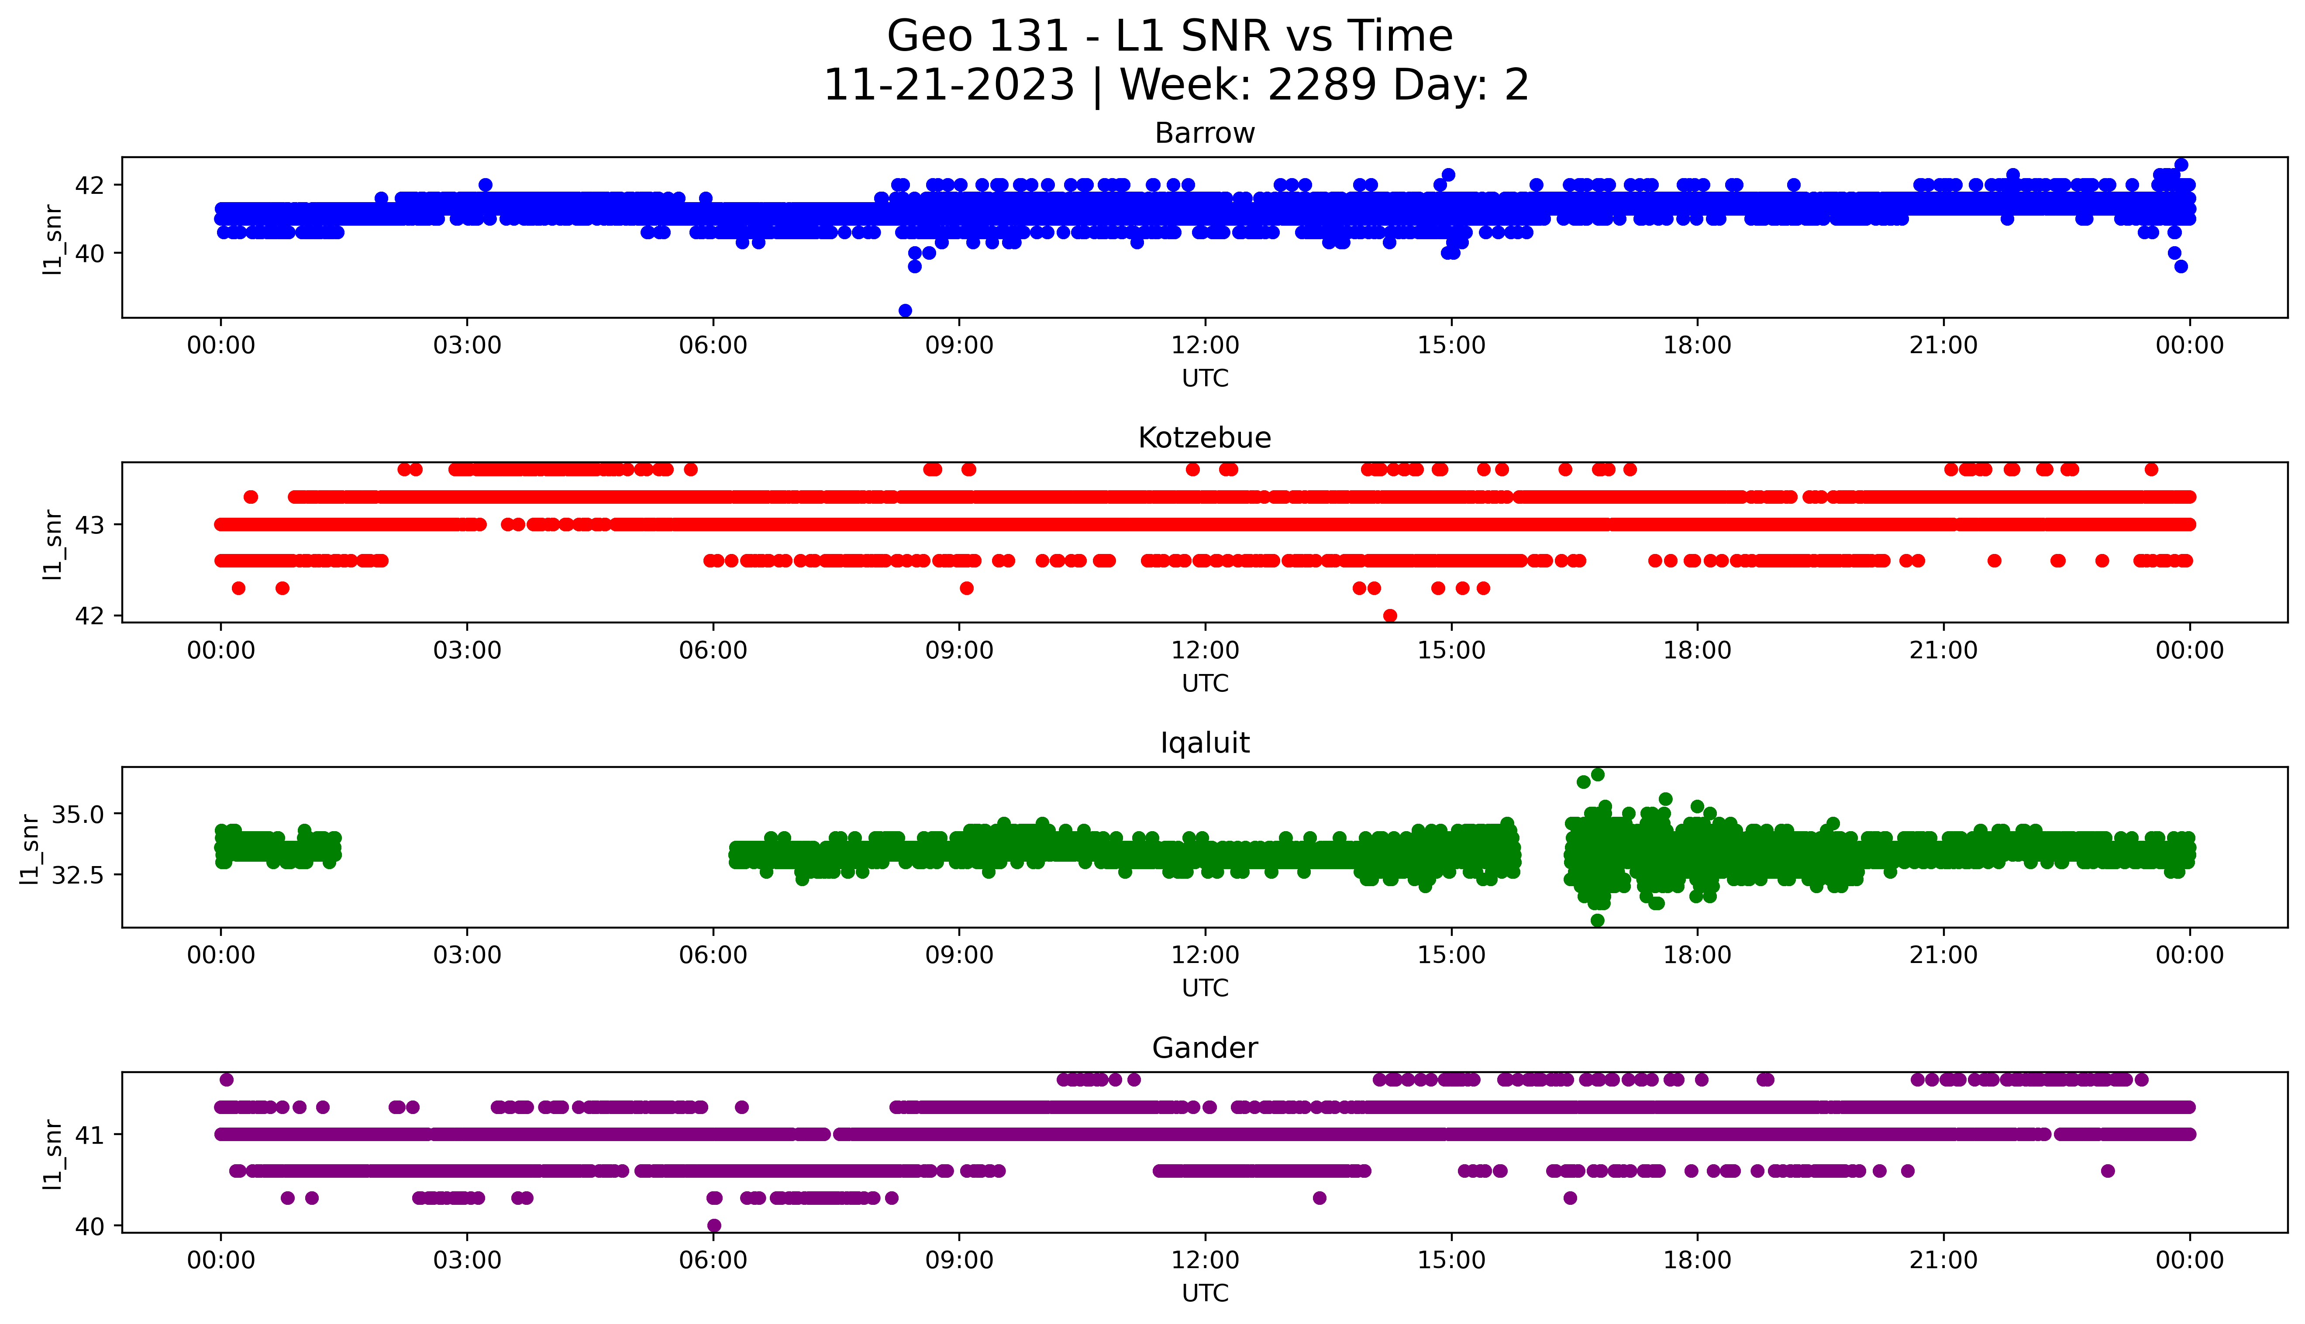2305x1324 pixels.
Task: Click the '21:00' tick label under Kotzebue
Action: pyautogui.click(x=1944, y=650)
